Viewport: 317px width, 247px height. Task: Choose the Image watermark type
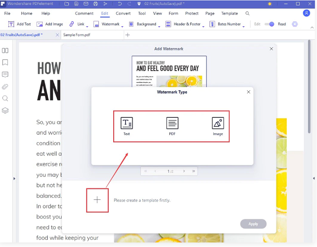click(218, 126)
